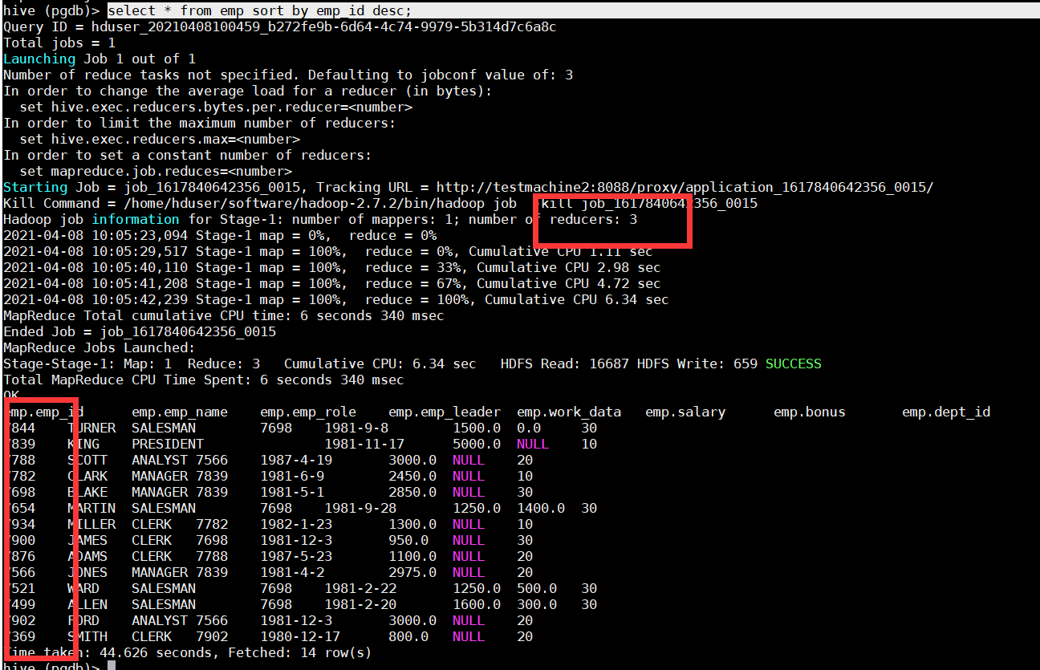Screen dimensions: 1040x670
Task: Click date 1980-12-17 in SMITH row
Action: 300,636
